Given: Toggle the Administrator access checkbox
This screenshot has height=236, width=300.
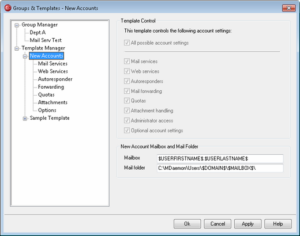Looking at the screenshot, I should point(127,120).
